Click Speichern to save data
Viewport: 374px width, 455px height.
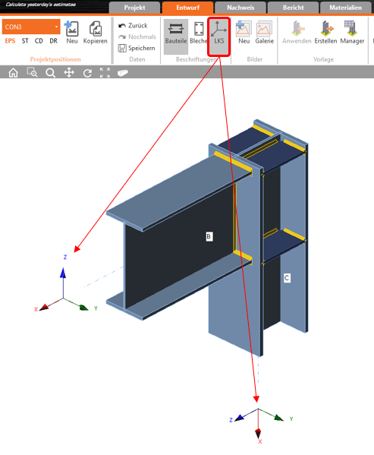coord(137,48)
